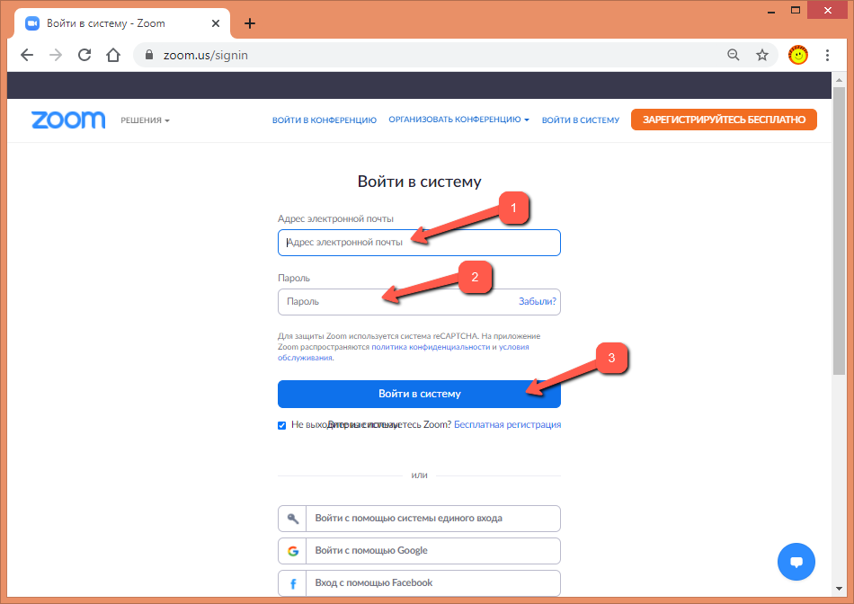The image size is (854, 604).
Task: Expand the РЕШЕНИЯ dropdown menu
Action: pos(145,120)
